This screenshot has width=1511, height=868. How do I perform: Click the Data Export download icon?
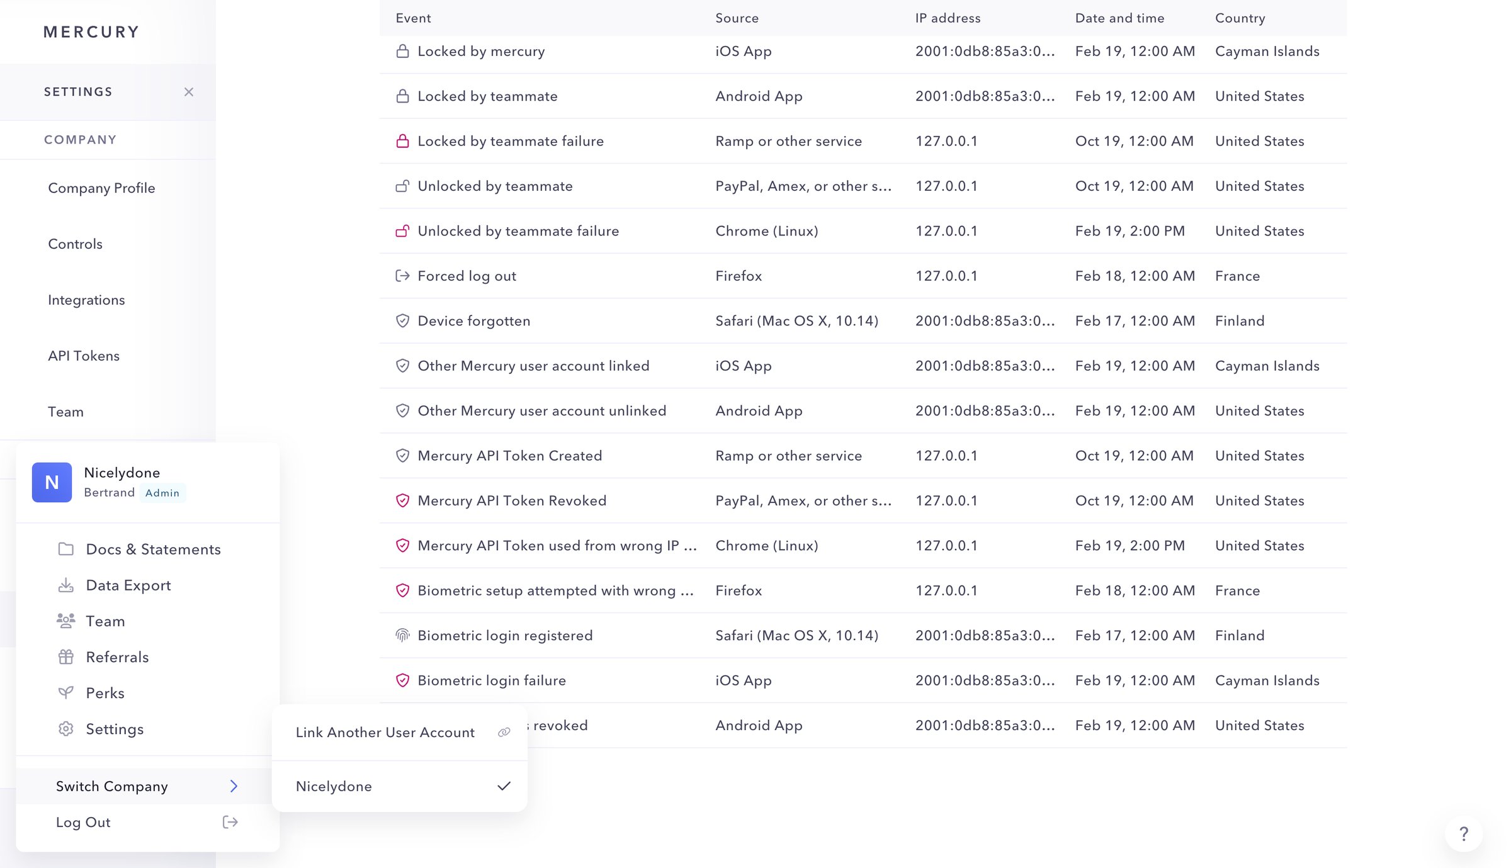[65, 585]
